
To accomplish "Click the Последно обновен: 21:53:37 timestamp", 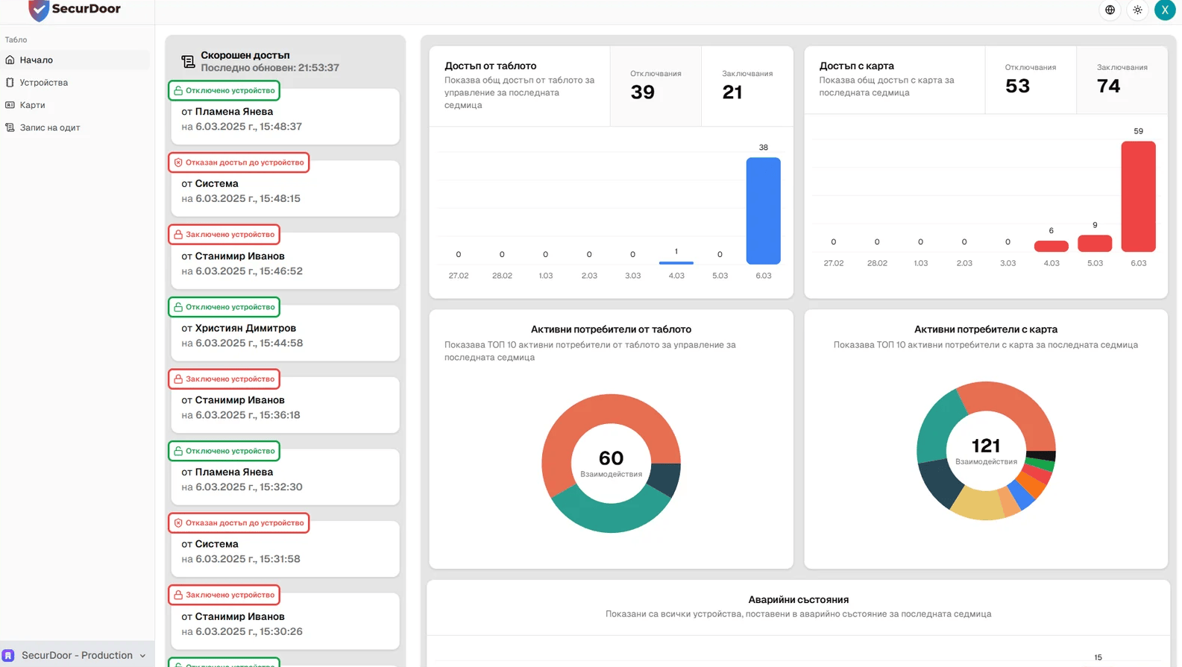I will [270, 68].
